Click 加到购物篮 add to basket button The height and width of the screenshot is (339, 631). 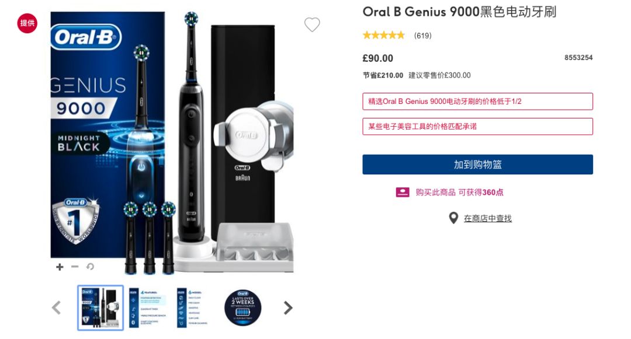click(x=477, y=165)
